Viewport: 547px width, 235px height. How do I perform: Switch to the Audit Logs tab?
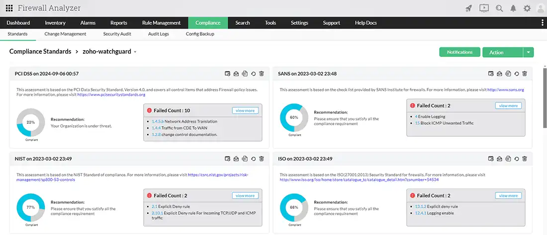pyautogui.click(x=158, y=34)
